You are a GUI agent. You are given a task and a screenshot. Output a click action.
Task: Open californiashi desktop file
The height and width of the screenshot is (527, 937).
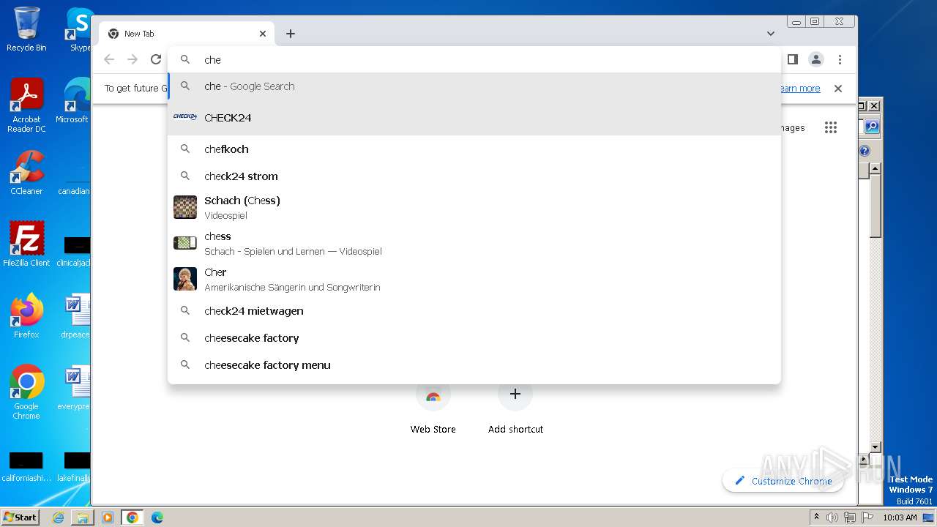tap(26, 466)
